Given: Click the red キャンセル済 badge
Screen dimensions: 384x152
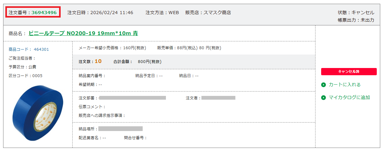Looking at the screenshot, I should 349,71.
